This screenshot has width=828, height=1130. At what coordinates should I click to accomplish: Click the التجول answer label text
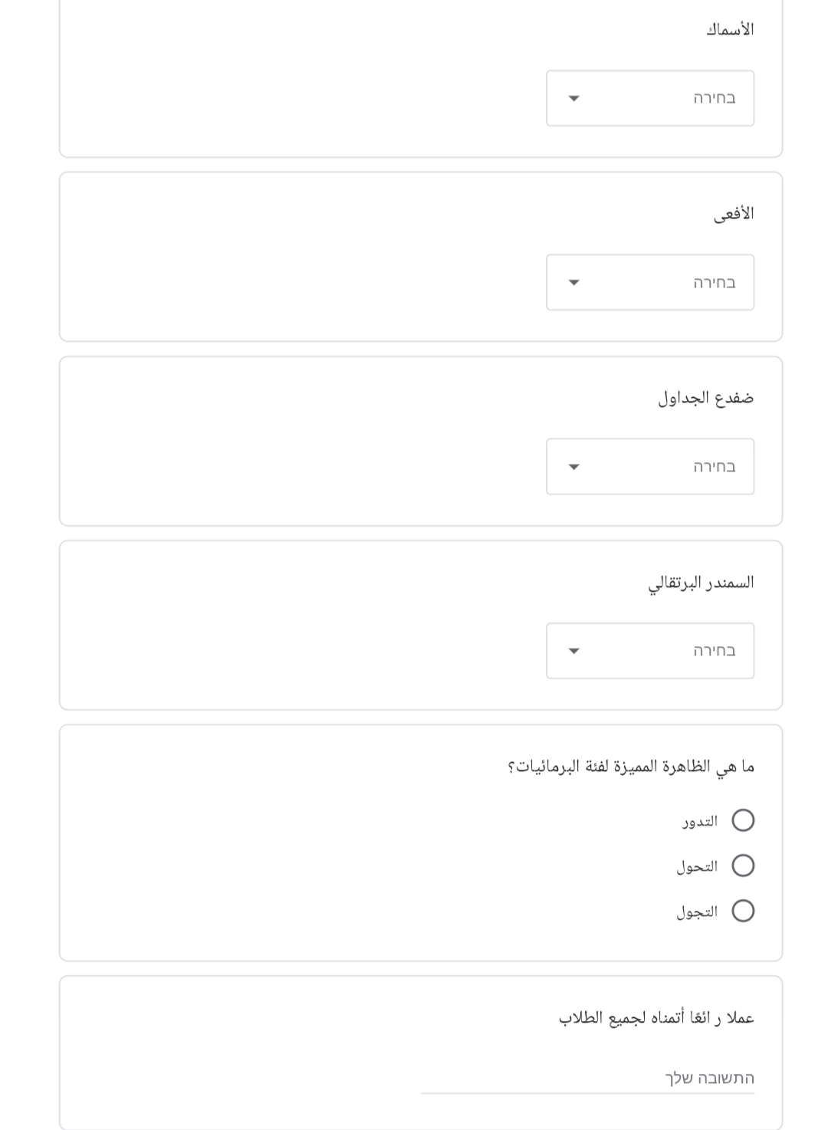point(697,912)
